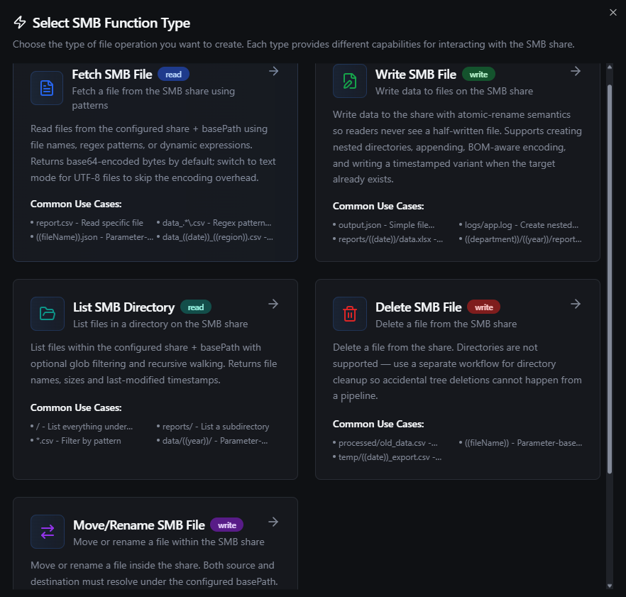This screenshot has height=597, width=626.
Task: Click the 'atomic-rename semantics' description paragraph
Action: coord(458,147)
